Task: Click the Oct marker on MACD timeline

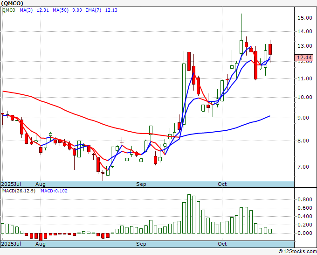Action: click(x=222, y=244)
